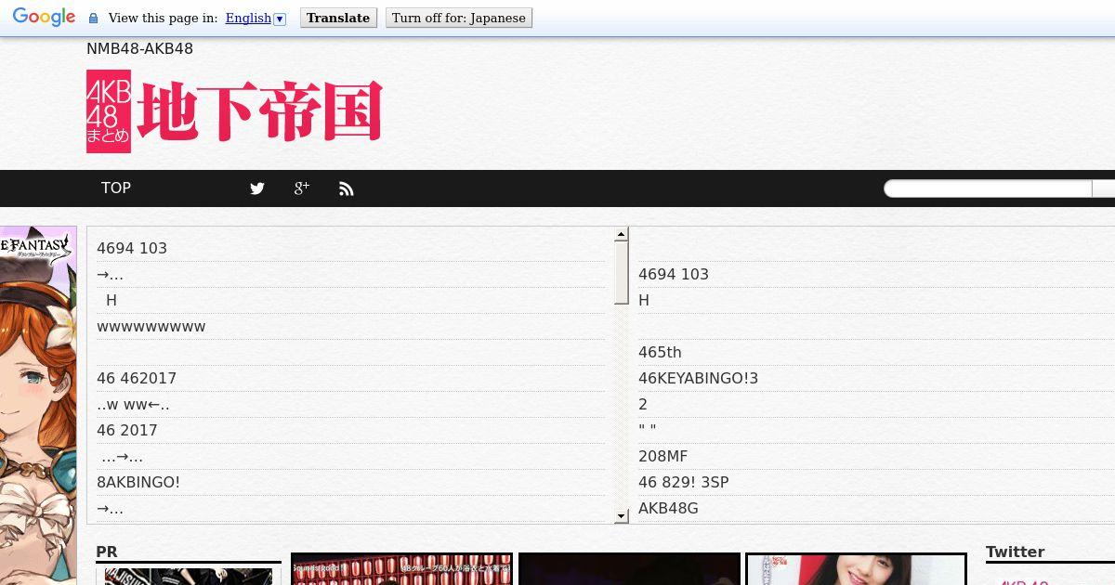
Task: Open the Twitter icon in nav bar
Action: coord(257,188)
